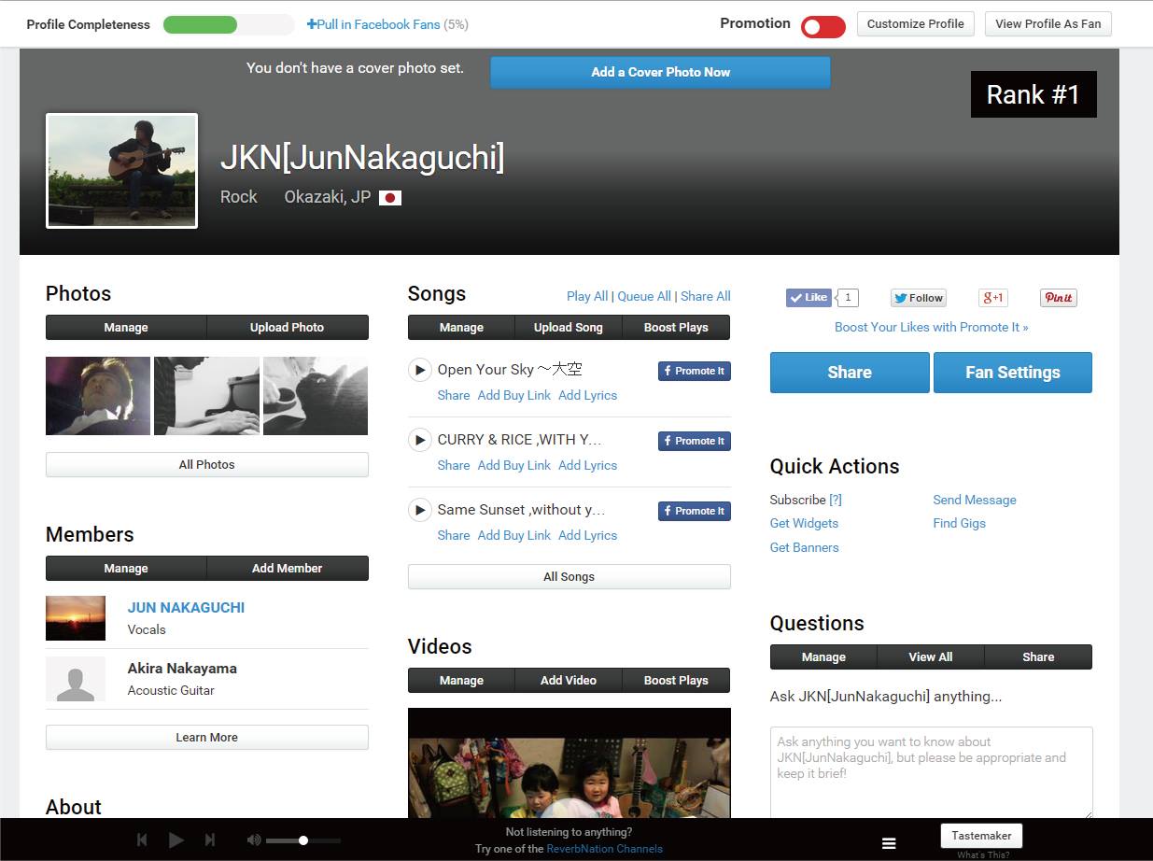The height and width of the screenshot is (861, 1153).
Task: Promote Same Sunset song on Facebook
Action: click(x=694, y=511)
